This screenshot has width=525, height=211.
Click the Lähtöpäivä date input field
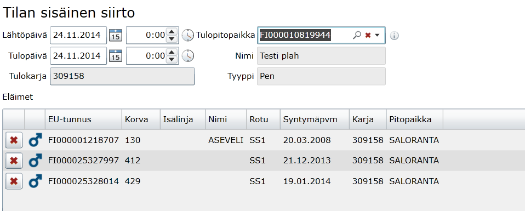point(78,35)
